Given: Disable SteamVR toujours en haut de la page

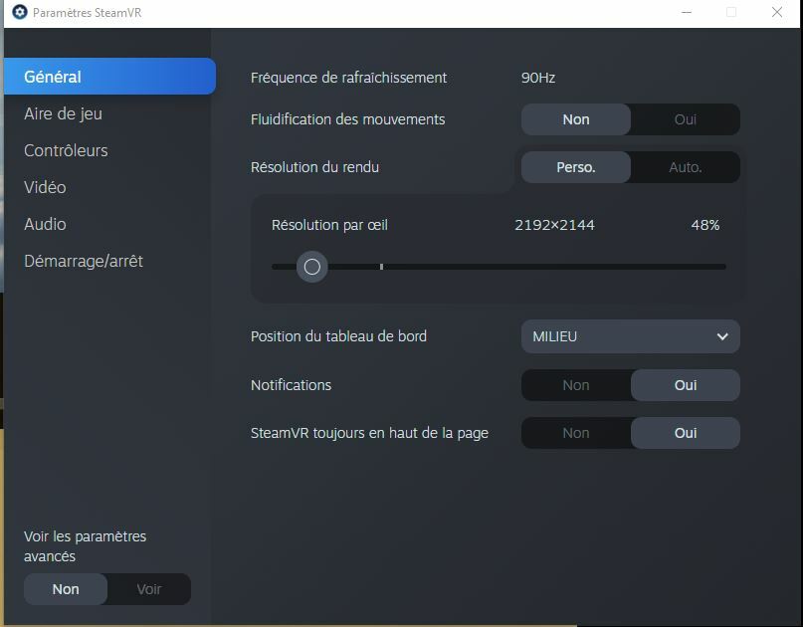Looking at the screenshot, I should point(575,433).
